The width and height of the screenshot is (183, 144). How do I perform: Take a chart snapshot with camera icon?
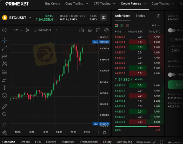click(82, 30)
